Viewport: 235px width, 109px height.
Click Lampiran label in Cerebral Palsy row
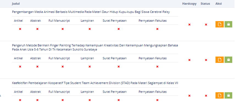click(87, 21)
